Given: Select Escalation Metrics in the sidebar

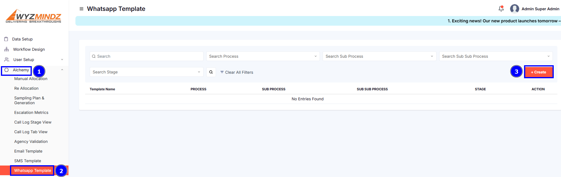Looking at the screenshot, I should 31,113.
